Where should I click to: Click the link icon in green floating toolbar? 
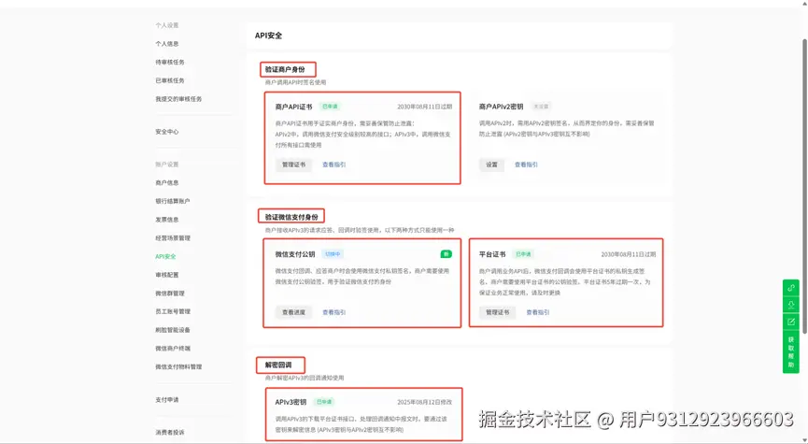(790, 288)
